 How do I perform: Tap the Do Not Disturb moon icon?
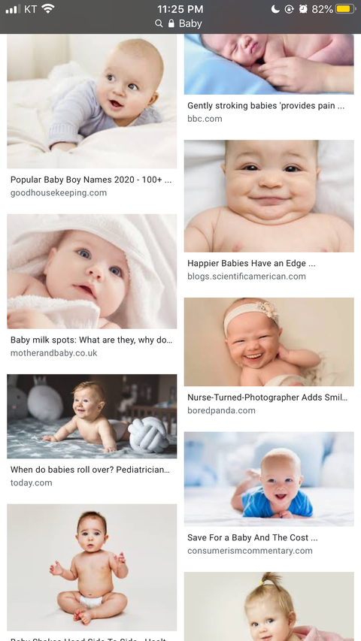(x=275, y=8)
